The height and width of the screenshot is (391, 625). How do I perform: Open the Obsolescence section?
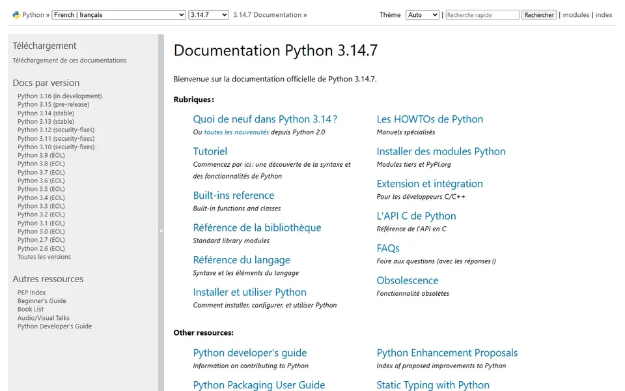tap(408, 281)
